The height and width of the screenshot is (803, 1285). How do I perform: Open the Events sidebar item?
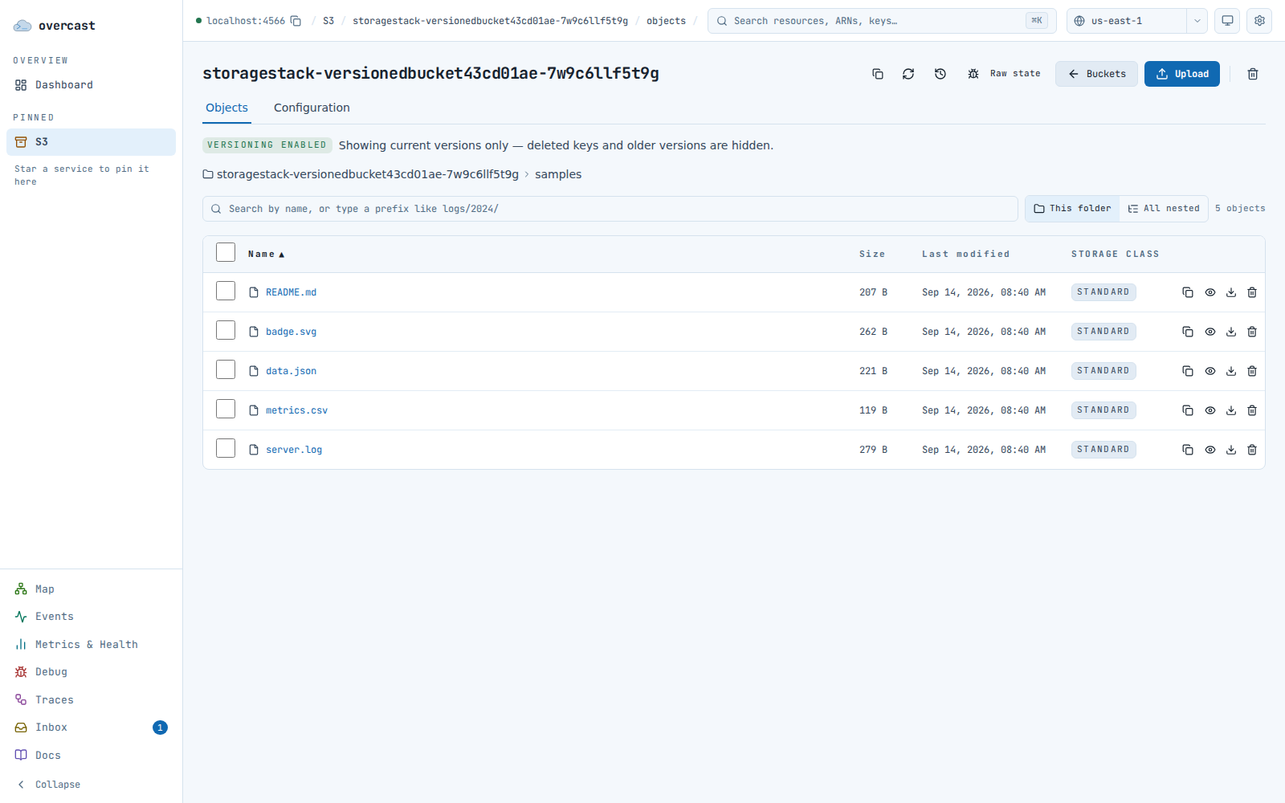(x=91, y=617)
